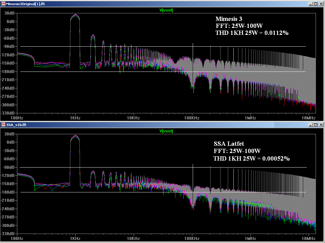The image size is (325, 243).
Task: Click 1MHz axis label in SSA_v1b plot
Action: click(x=250, y=239)
